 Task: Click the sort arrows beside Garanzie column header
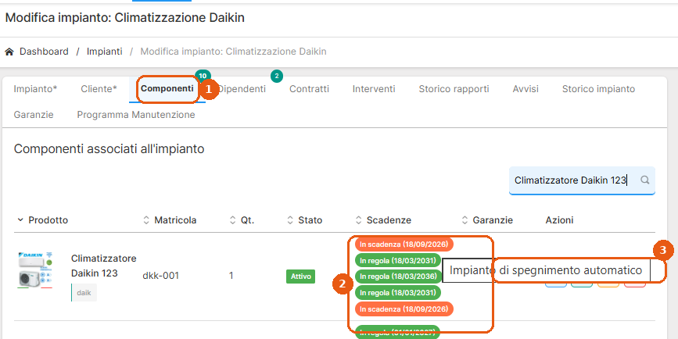point(465,220)
